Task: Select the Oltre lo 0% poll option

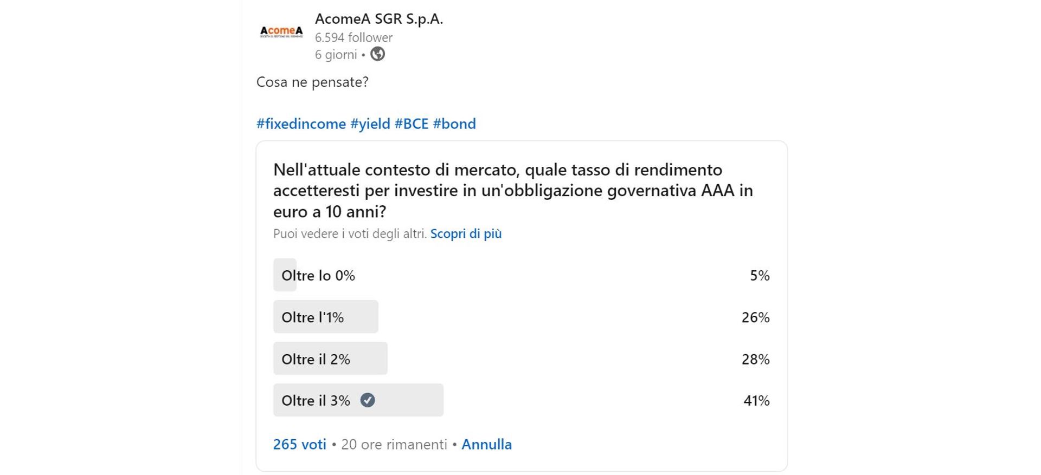Action: 522,275
